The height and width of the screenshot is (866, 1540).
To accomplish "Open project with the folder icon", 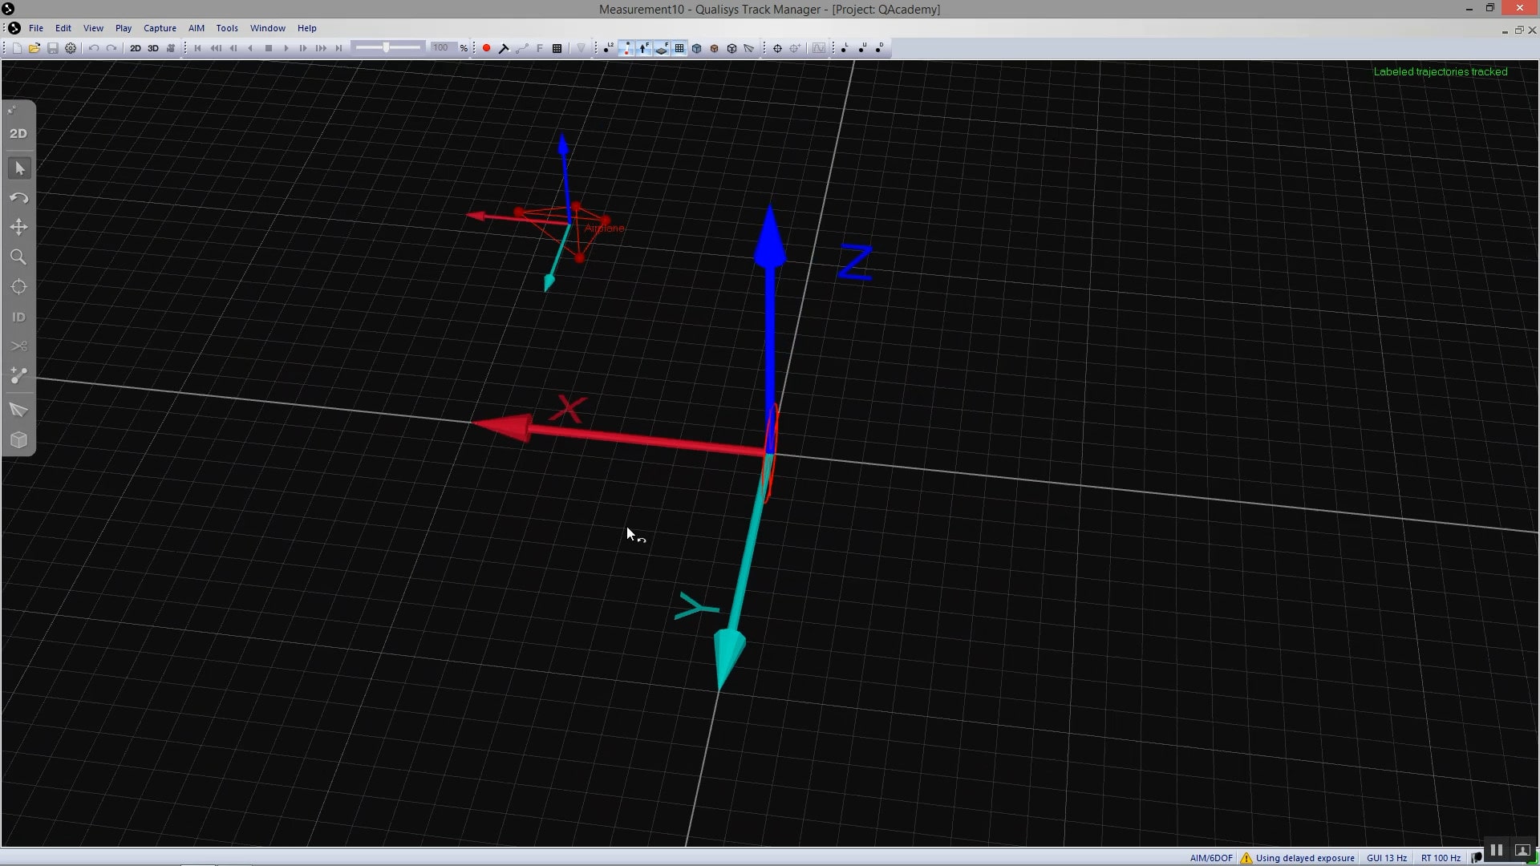I will coord(34,48).
